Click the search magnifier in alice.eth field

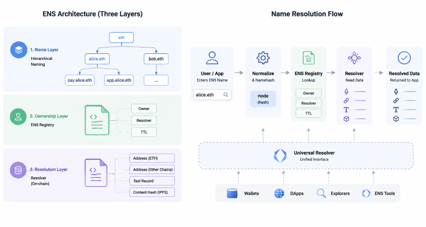[x=226, y=94]
